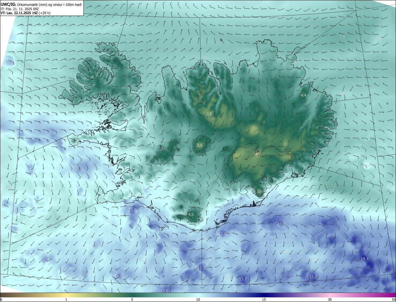396x302 pixels.
Task: Click the 'IT: Fös. 21. 11. 2025 09Z' line
Action: [x=19, y=9]
